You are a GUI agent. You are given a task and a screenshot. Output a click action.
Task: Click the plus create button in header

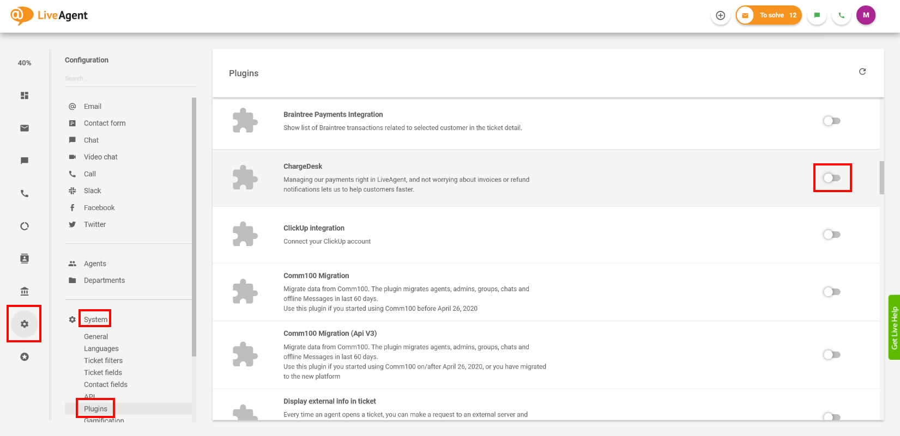[721, 15]
